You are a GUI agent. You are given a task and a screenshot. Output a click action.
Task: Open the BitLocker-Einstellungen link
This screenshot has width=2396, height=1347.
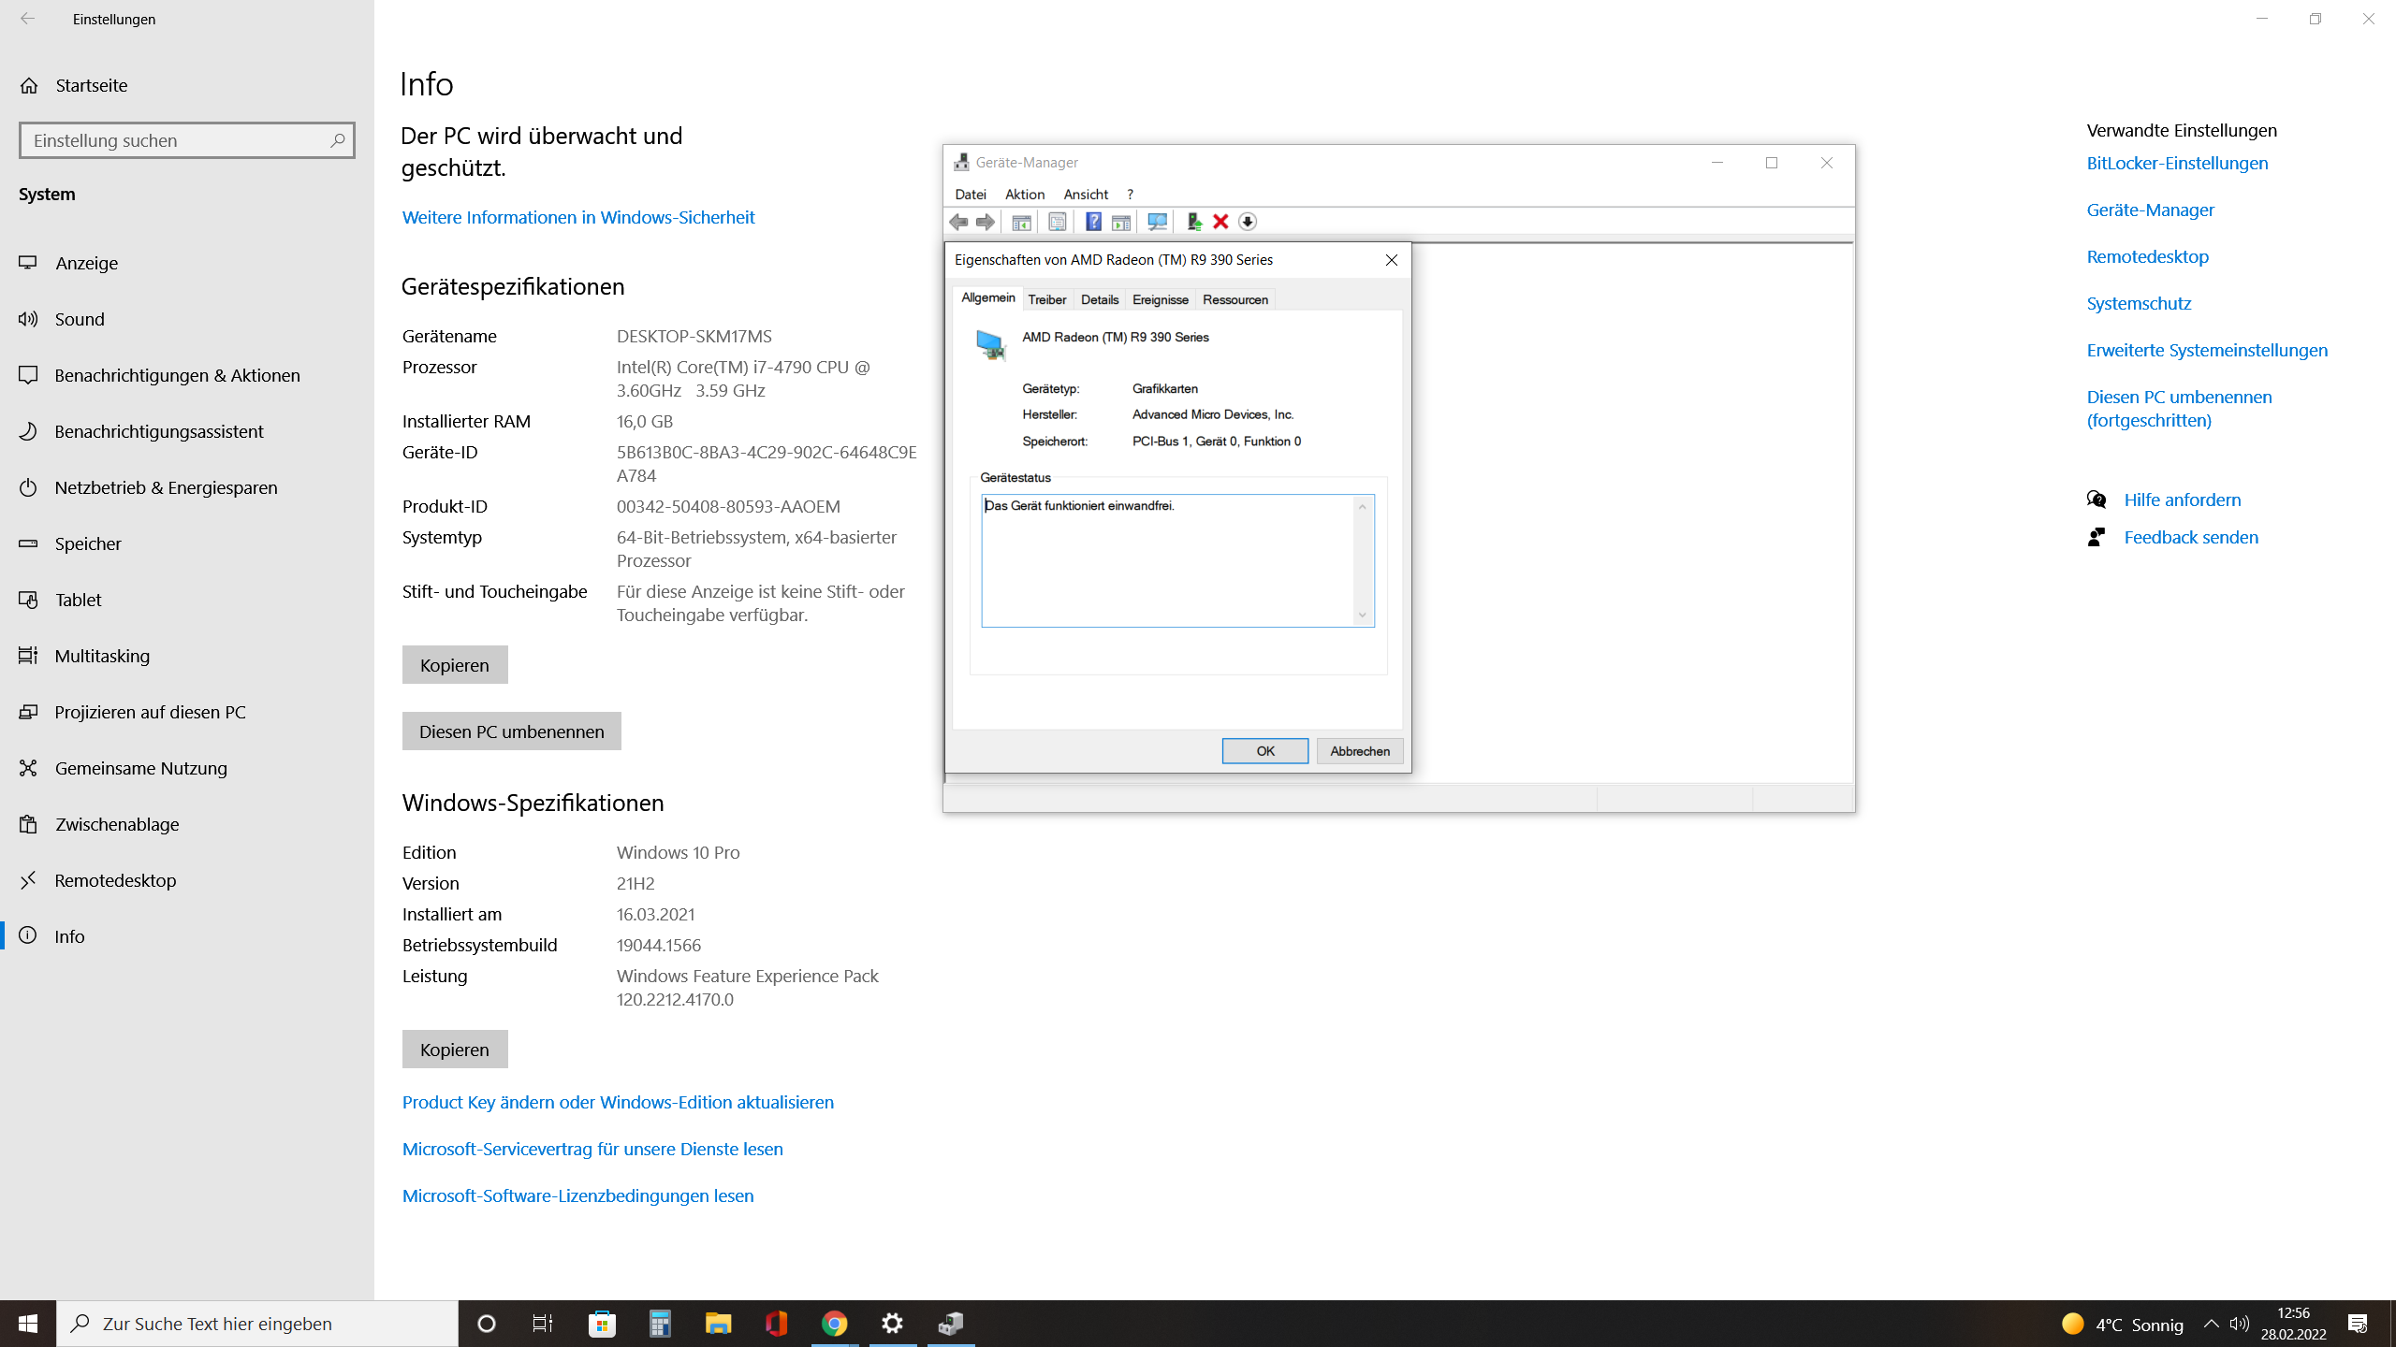click(x=2177, y=163)
